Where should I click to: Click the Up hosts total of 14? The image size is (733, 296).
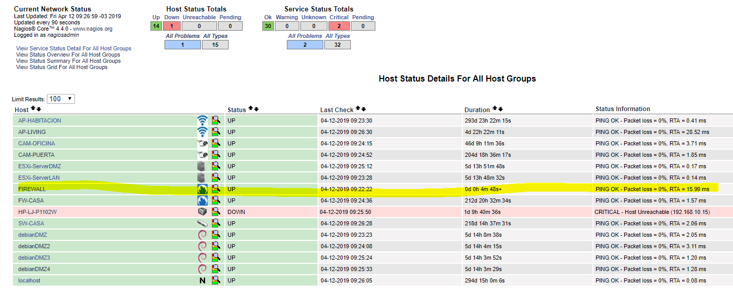[x=156, y=26]
